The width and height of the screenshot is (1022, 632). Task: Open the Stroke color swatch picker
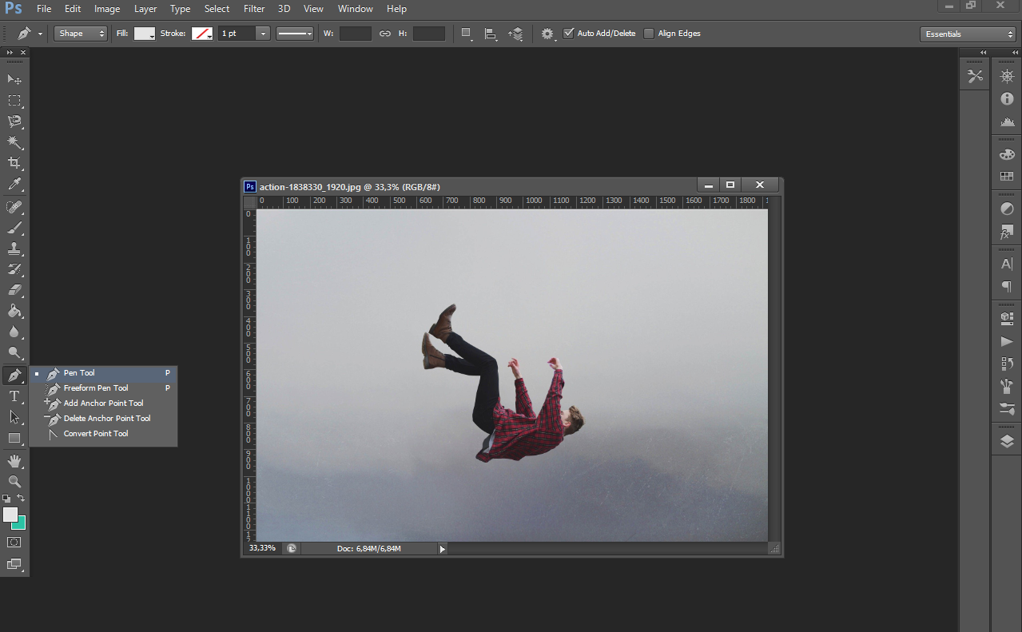(x=202, y=34)
